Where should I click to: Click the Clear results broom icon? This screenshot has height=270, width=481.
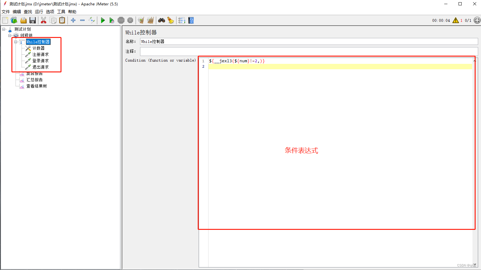click(x=141, y=20)
